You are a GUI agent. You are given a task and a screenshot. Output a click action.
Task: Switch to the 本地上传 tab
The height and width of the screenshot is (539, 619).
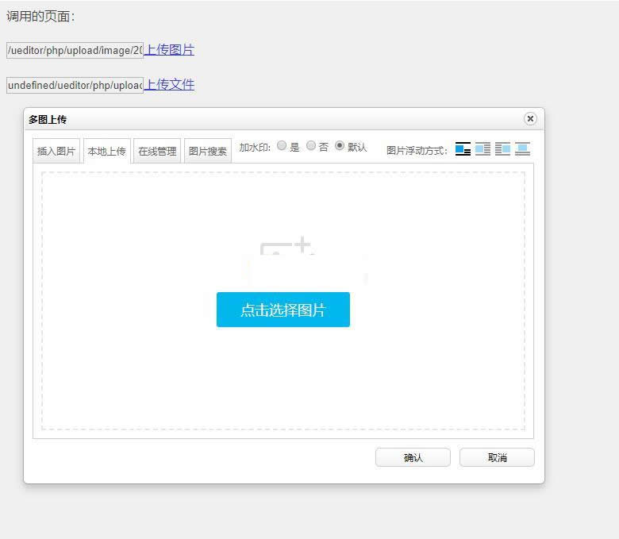[106, 151]
